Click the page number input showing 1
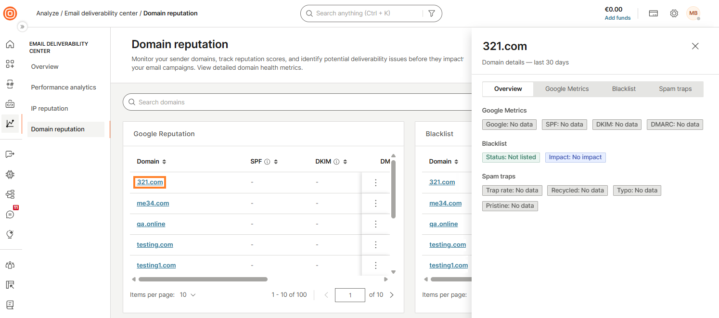 point(350,295)
